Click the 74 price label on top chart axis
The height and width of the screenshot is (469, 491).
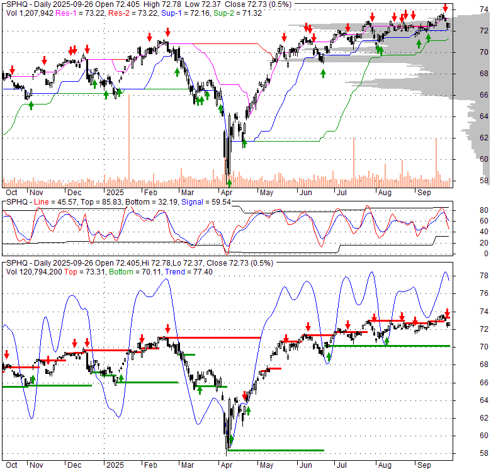[484, 9]
